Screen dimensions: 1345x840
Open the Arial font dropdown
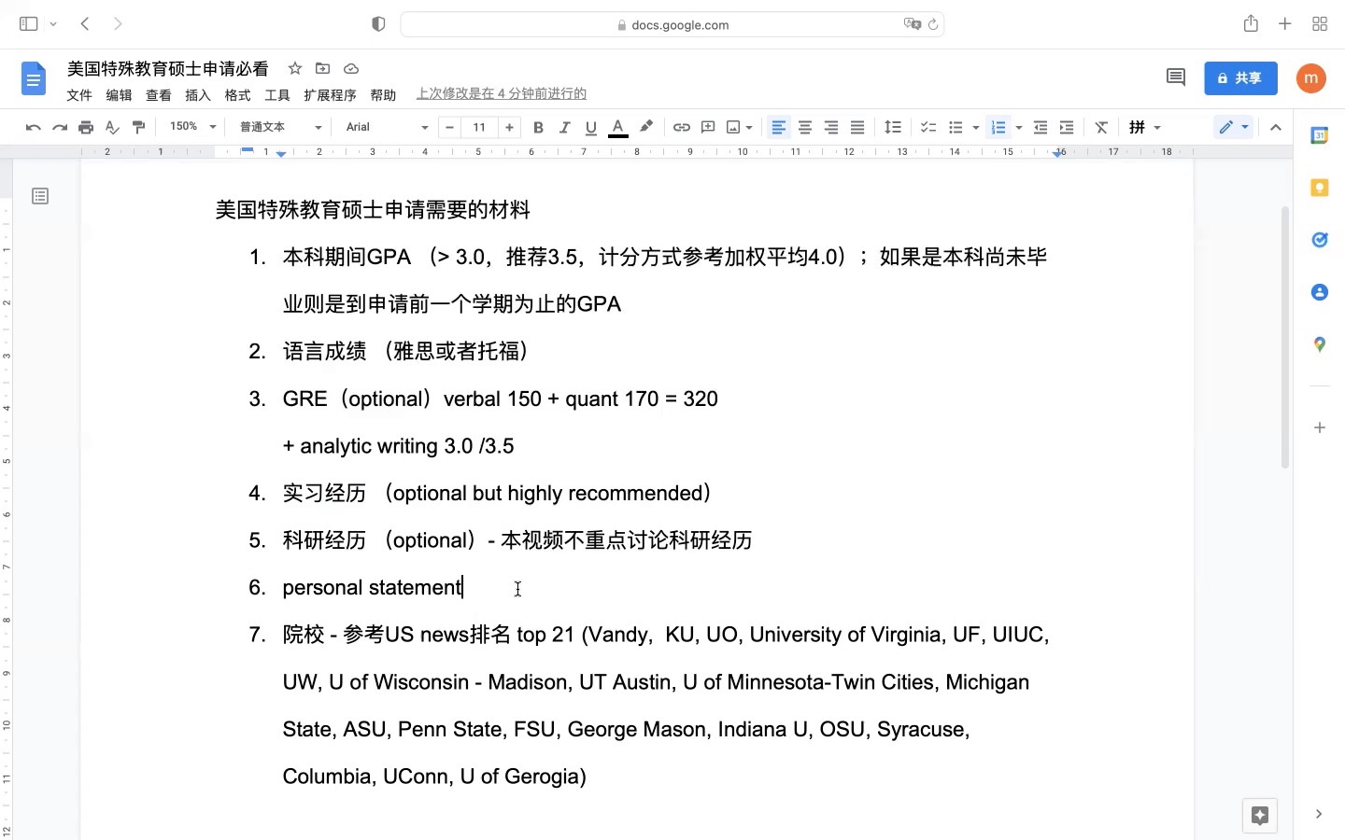[x=387, y=127]
